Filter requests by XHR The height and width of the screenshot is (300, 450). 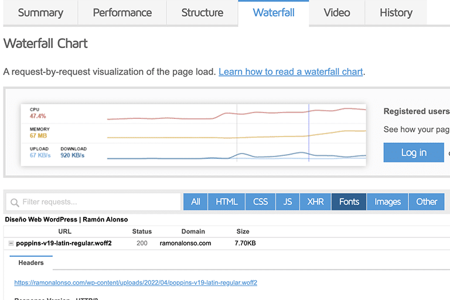tap(315, 202)
